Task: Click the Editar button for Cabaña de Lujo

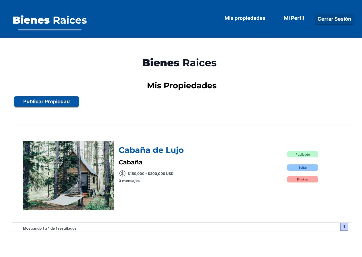Action: [x=302, y=167]
